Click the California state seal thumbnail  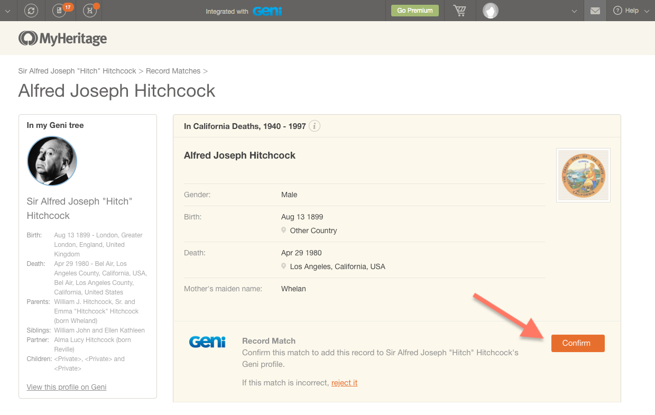584,175
